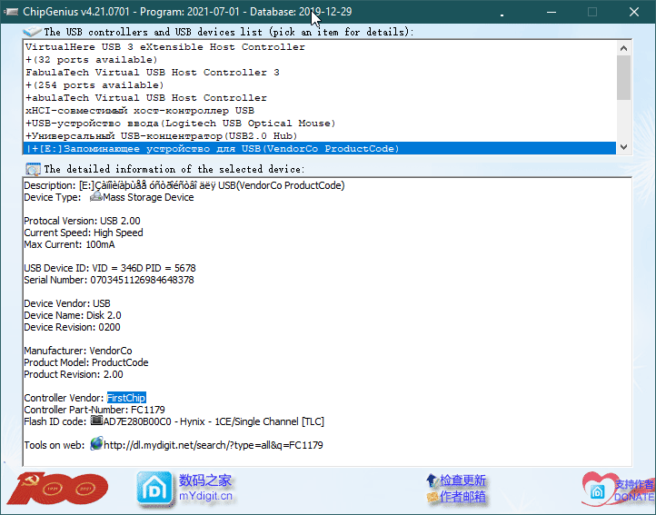
Task: Click the flash chip icon before Flash ID code
Action: tap(96, 420)
